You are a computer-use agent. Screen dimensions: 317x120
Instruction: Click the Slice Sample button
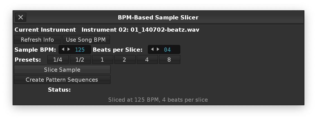coord(62,70)
